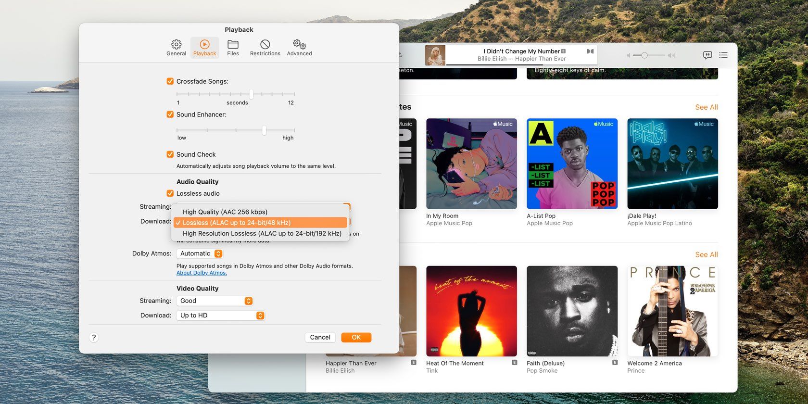This screenshot has width=808, height=404.
Task: Open the Restrictions preferences tab
Action: pyautogui.click(x=265, y=48)
